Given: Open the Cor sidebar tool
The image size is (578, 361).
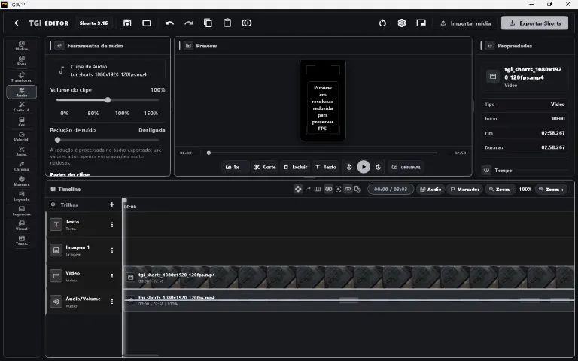Looking at the screenshot, I should 21,122.
